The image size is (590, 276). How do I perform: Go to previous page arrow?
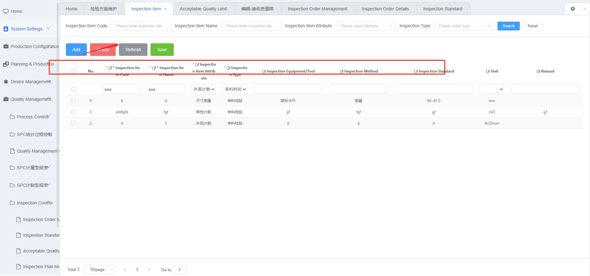pos(125,269)
